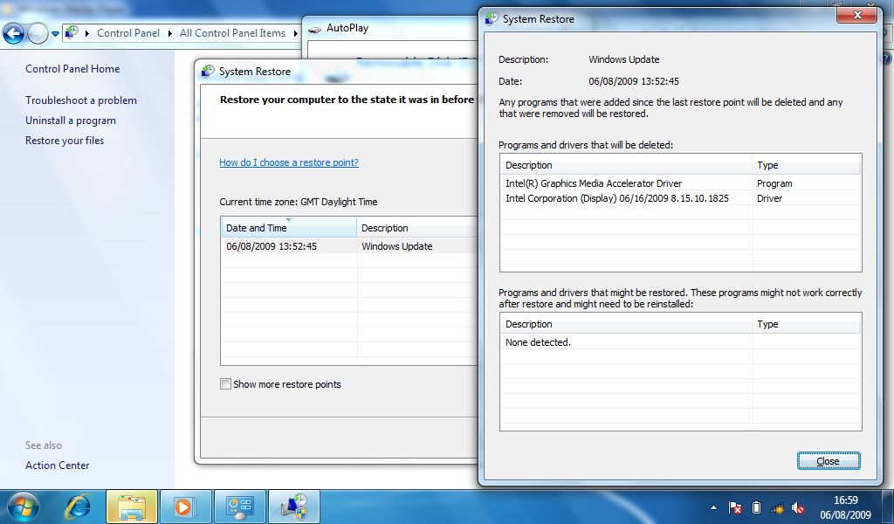
Task: Open Internet Explorer from the taskbar
Action: point(78,507)
